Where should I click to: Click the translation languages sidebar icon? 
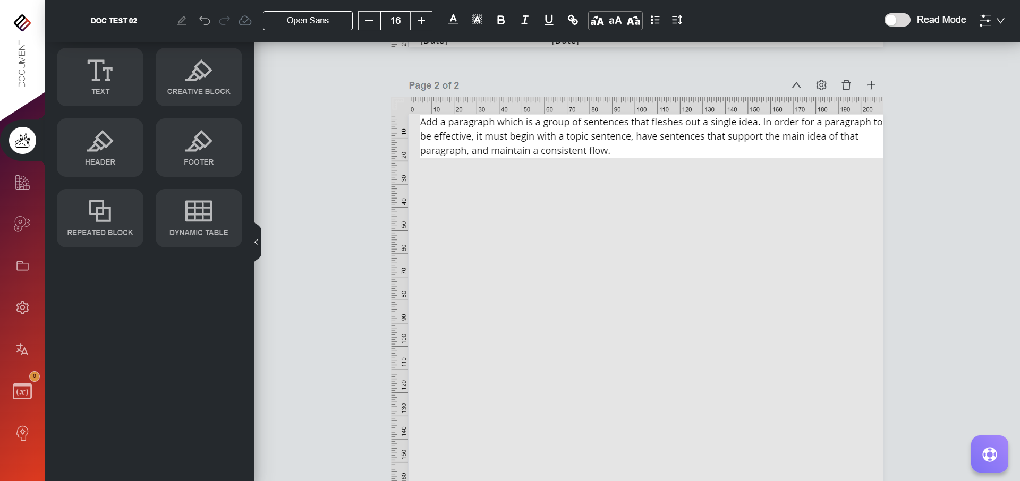click(22, 349)
